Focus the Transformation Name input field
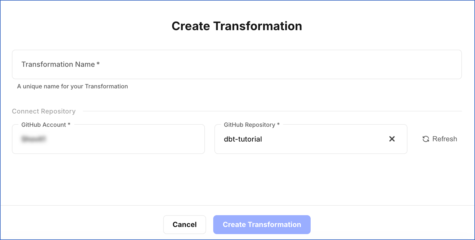Screen dimensions: 475x240 click(237, 64)
